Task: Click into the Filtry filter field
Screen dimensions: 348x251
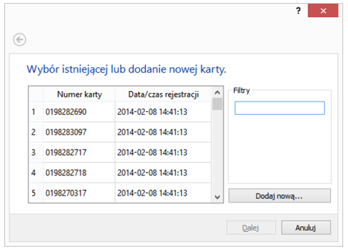Action: click(x=280, y=108)
